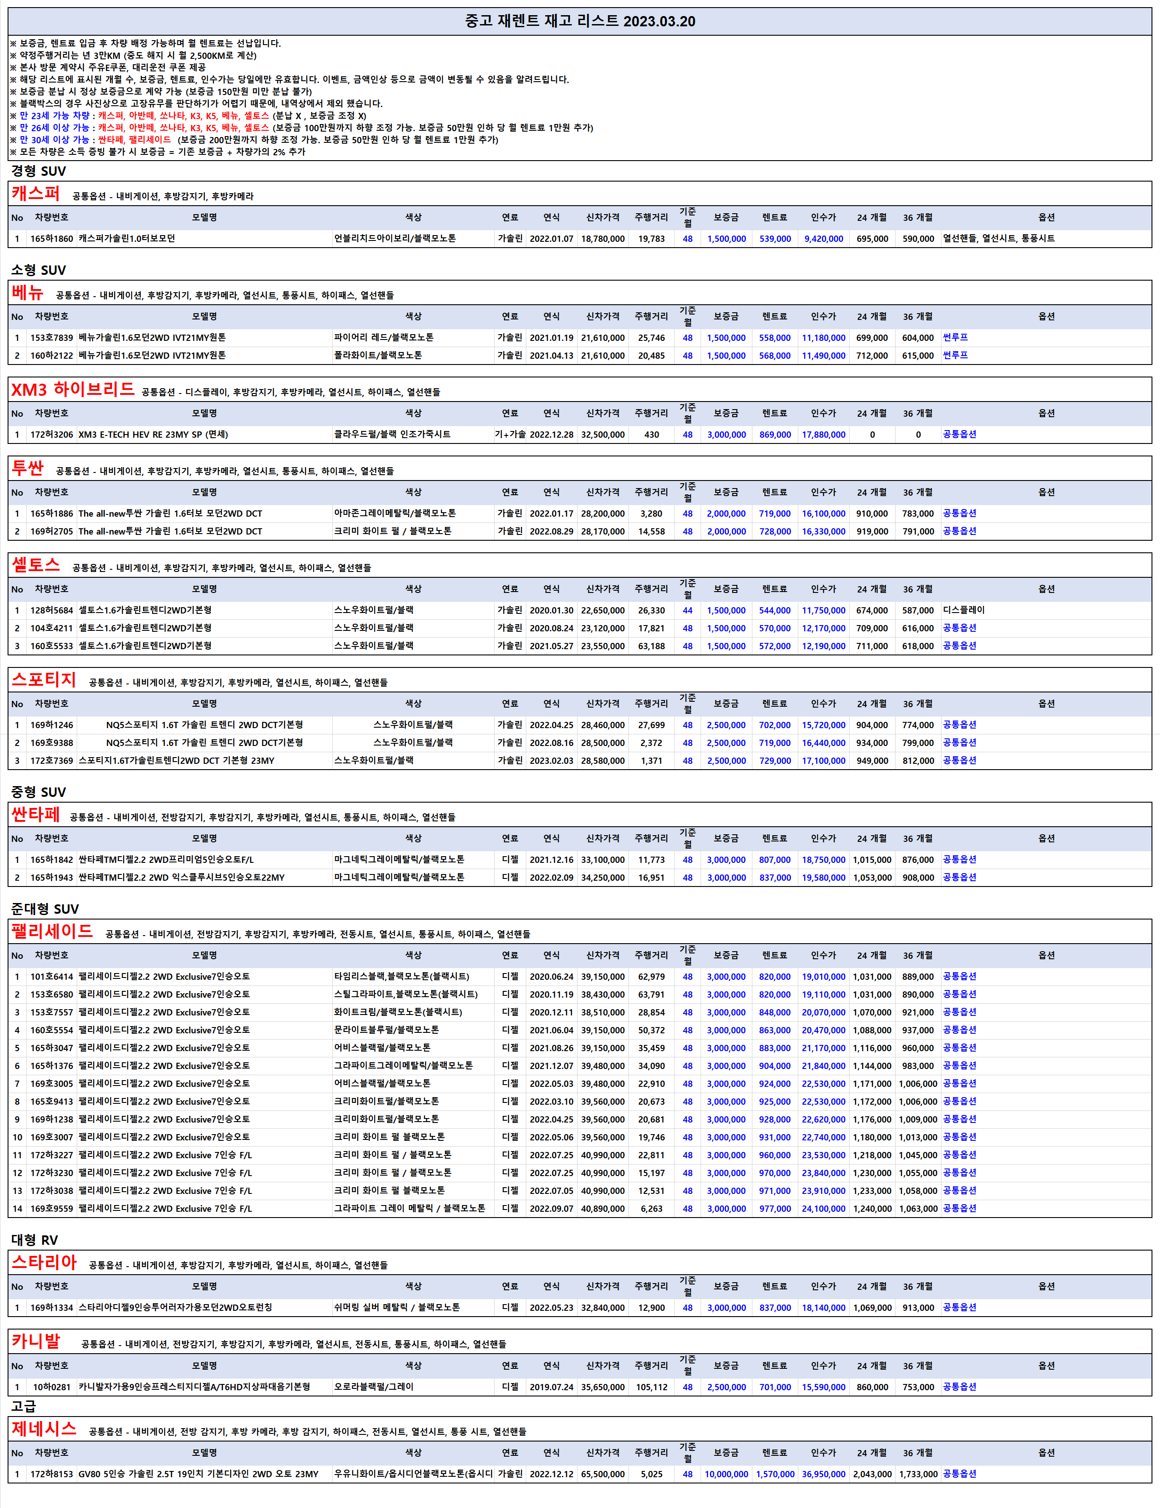The height and width of the screenshot is (1508, 1160).
Task: Click plate number 169호9388
Action: (52, 743)
